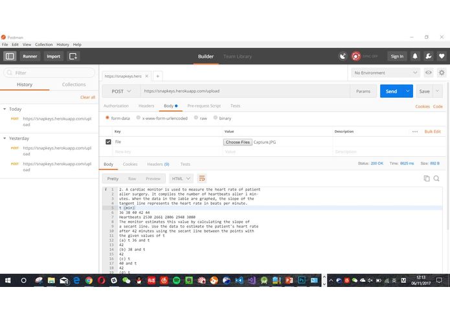Open the Save button dropdown arrow
The image size is (450, 320).
point(437,91)
